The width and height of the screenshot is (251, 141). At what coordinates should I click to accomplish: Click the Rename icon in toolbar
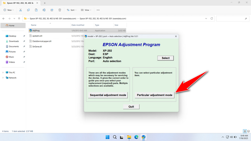(44, 10)
